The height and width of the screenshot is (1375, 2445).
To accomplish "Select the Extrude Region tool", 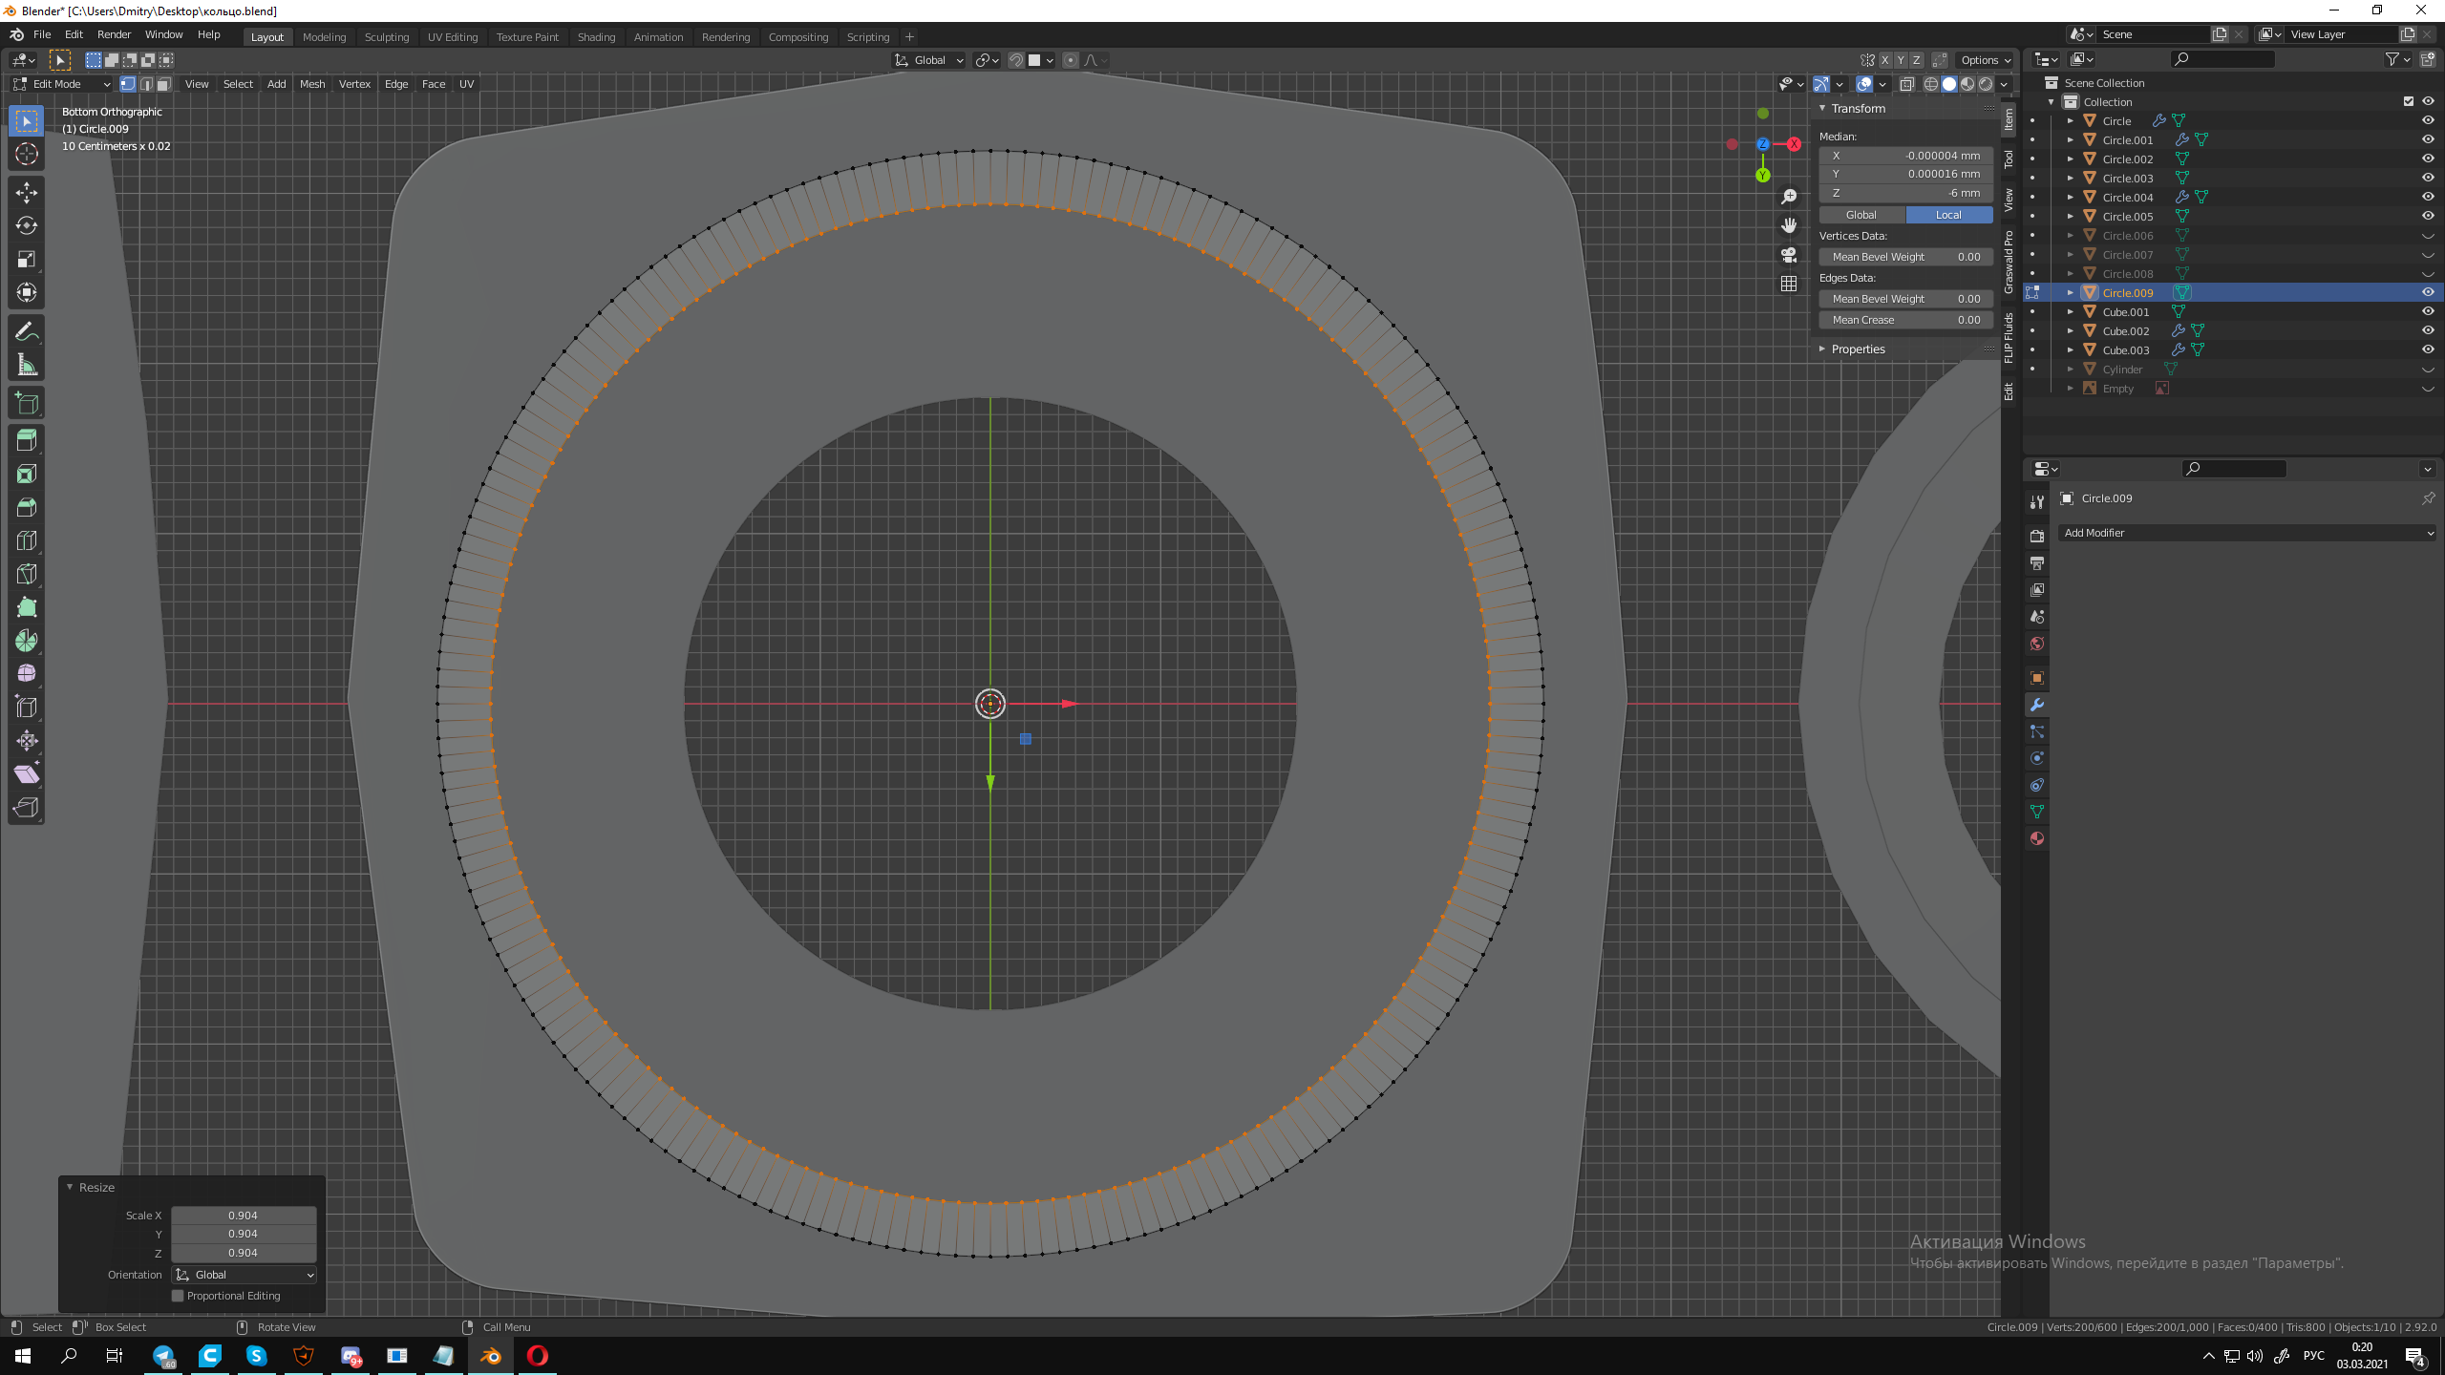I will [x=27, y=441].
